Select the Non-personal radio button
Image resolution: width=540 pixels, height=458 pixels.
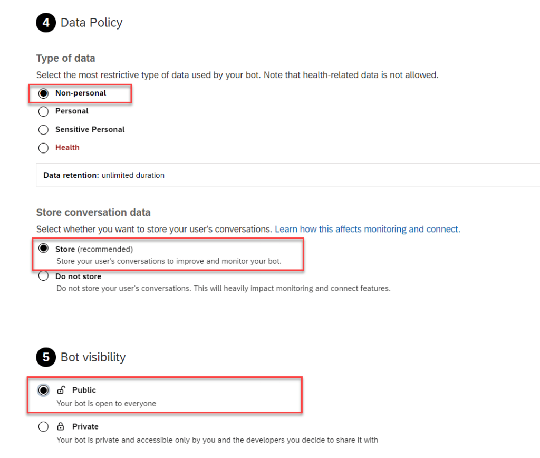44,93
